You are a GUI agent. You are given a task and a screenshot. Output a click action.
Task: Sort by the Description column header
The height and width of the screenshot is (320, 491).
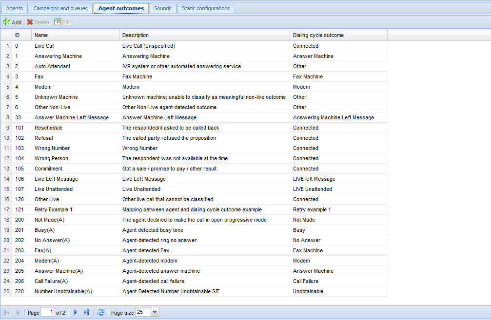[x=204, y=36]
